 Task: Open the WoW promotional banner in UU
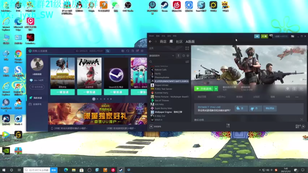97,114
